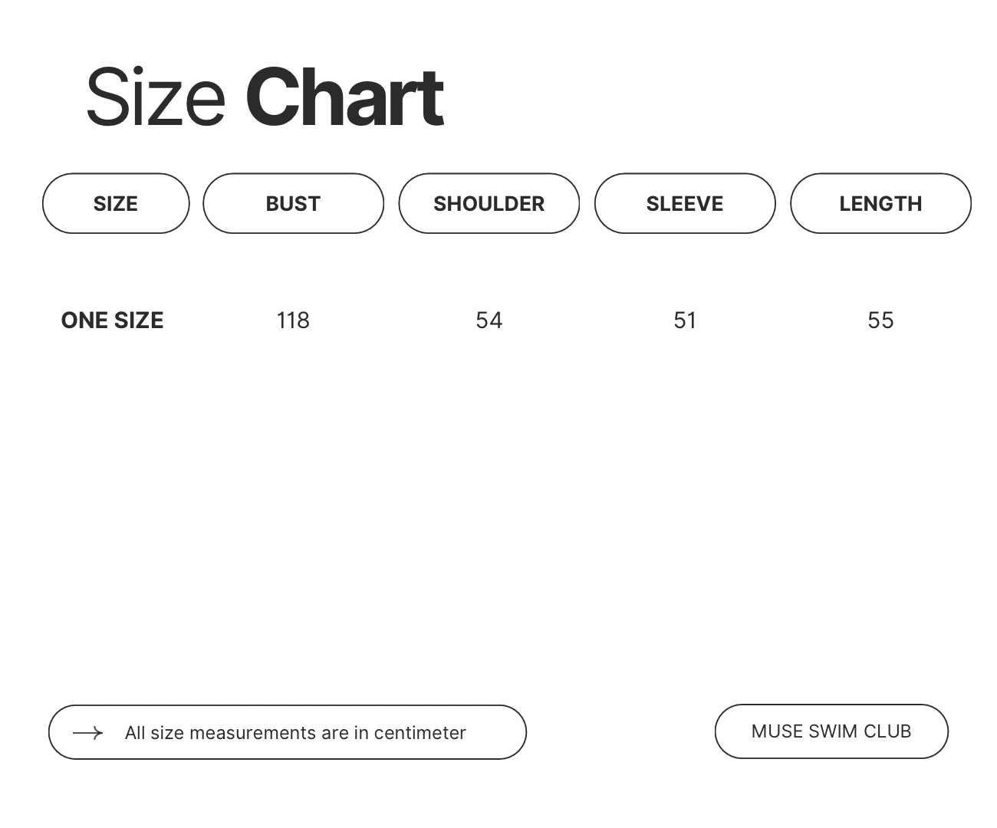Screen dimensions: 997x828
Task: Click the ONE SIZE row label
Action: click(112, 320)
